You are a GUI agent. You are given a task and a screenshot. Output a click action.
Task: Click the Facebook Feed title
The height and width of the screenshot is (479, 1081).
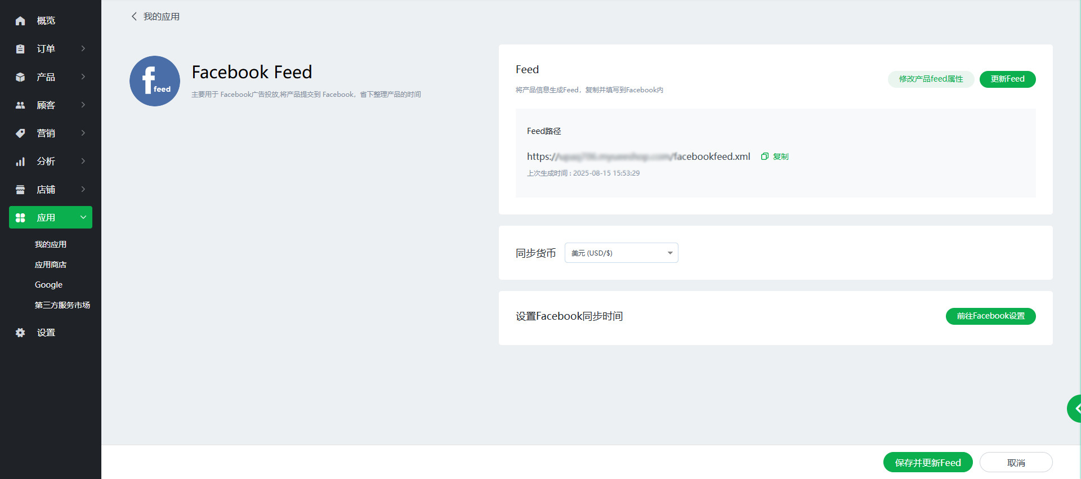point(252,72)
